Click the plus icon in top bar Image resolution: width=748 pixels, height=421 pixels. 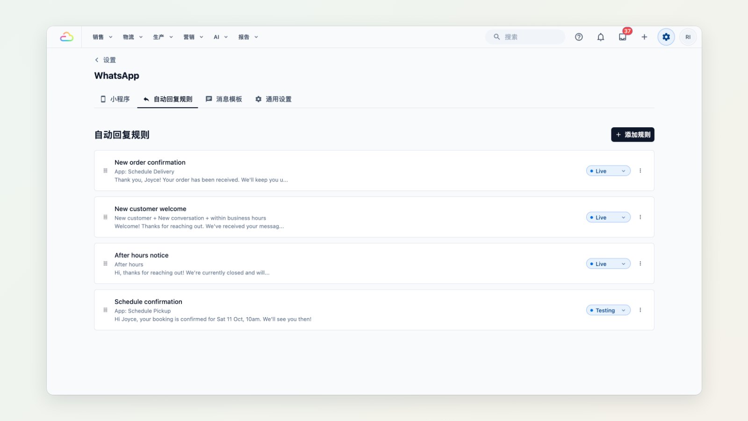[644, 37]
